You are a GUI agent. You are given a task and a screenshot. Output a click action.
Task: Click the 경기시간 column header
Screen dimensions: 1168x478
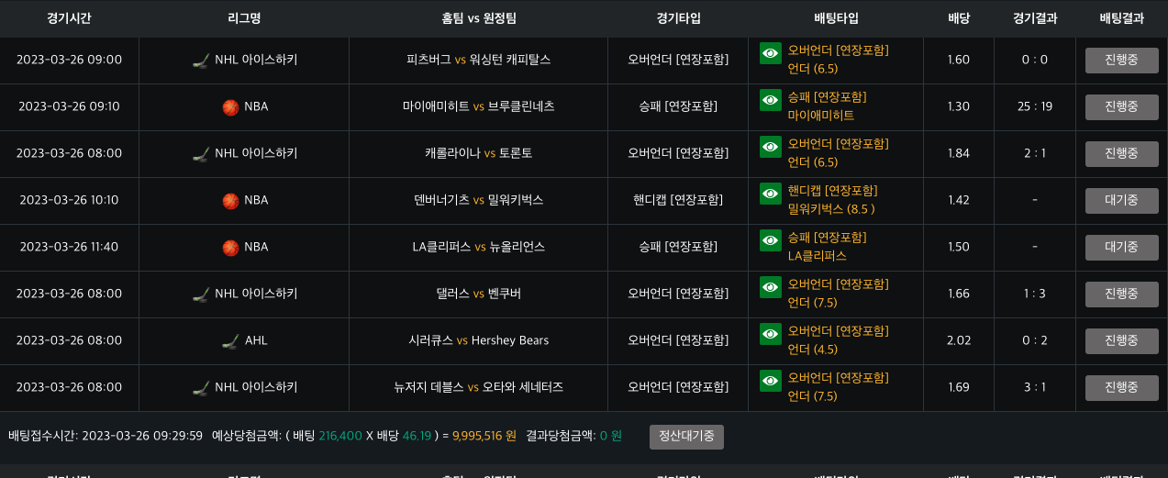(69, 18)
